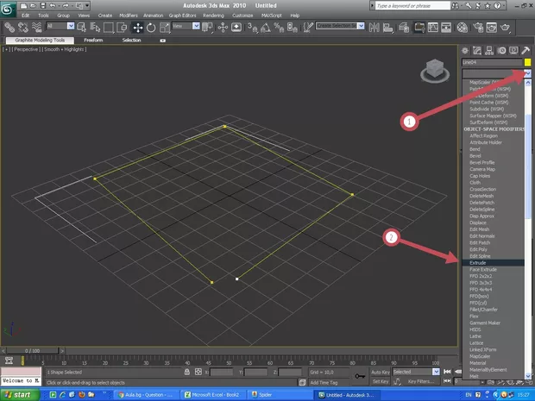535x401 pixels.
Task: Open the Schematic View icon
Action: click(446, 28)
